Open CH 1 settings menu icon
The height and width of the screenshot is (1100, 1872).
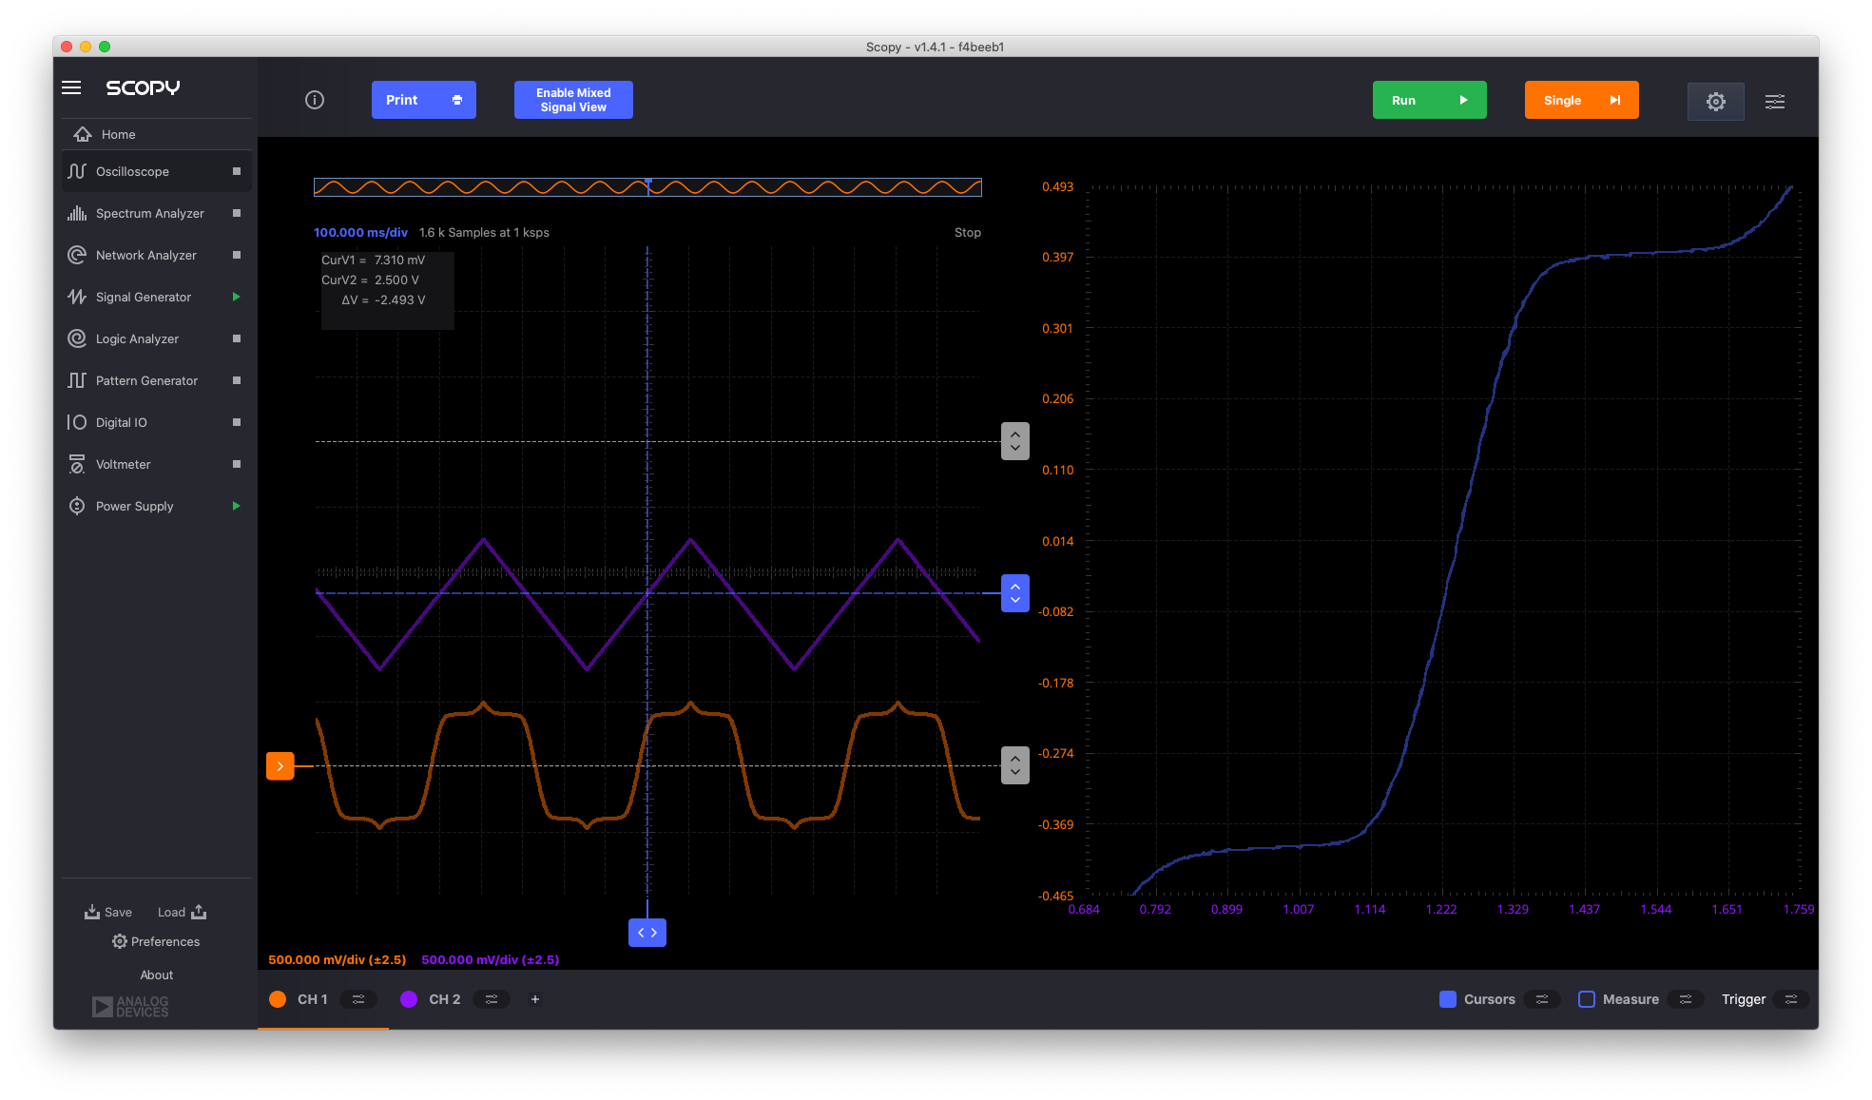pyautogui.click(x=358, y=999)
